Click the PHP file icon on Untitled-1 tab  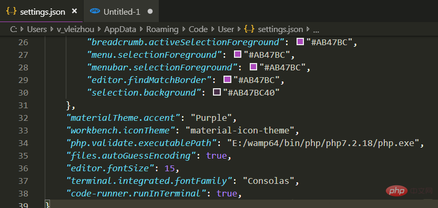pyautogui.click(x=95, y=12)
